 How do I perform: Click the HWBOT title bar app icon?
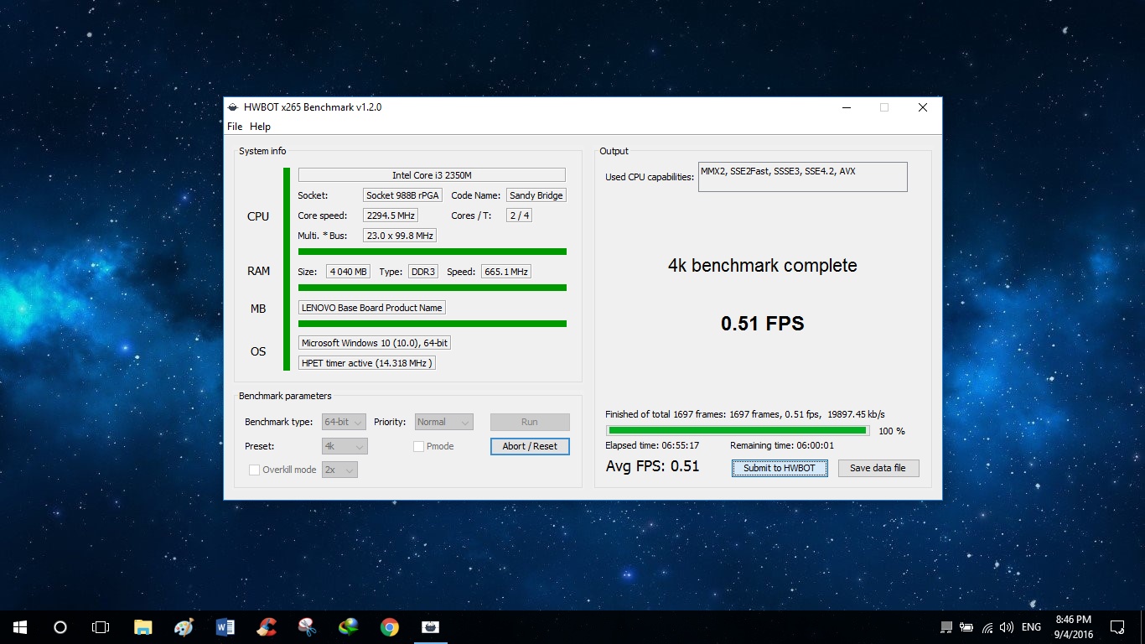coord(234,107)
